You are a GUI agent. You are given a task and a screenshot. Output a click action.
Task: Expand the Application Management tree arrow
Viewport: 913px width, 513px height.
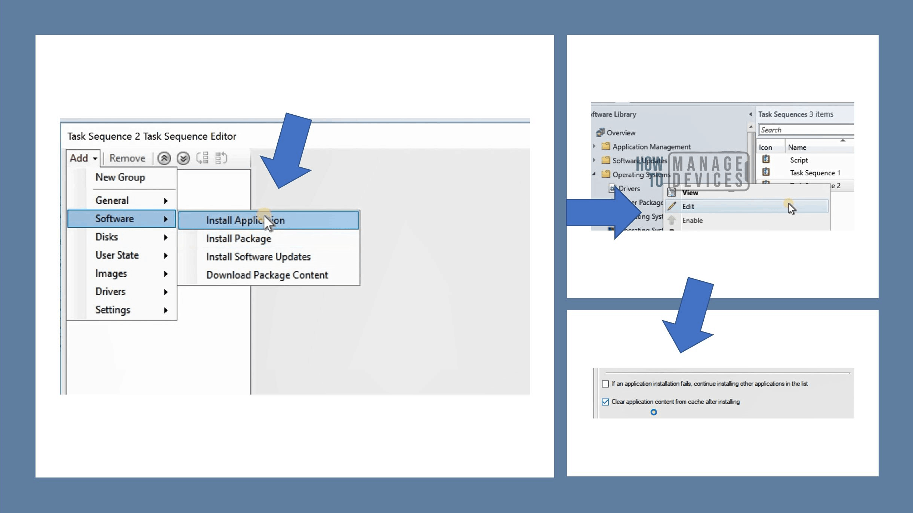594,146
